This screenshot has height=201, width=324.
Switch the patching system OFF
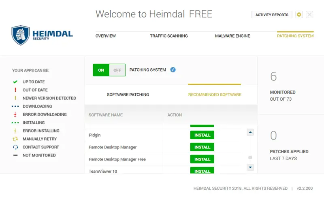pyautogui.click(x=117, y=70)
